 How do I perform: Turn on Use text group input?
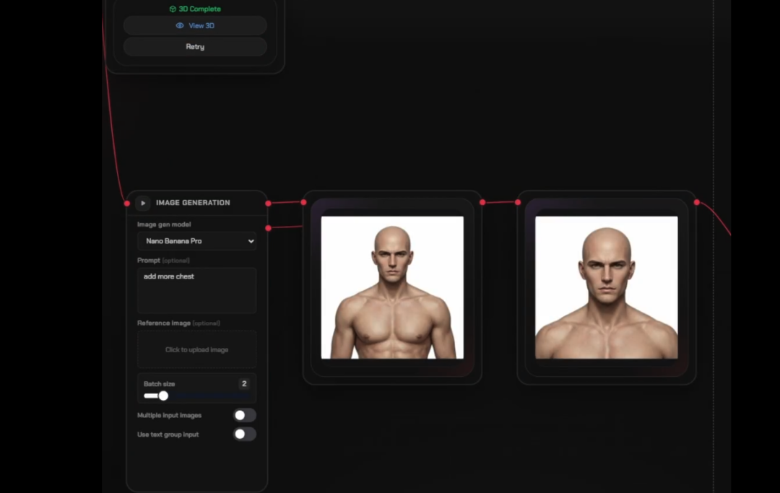[x=244, y=435]
